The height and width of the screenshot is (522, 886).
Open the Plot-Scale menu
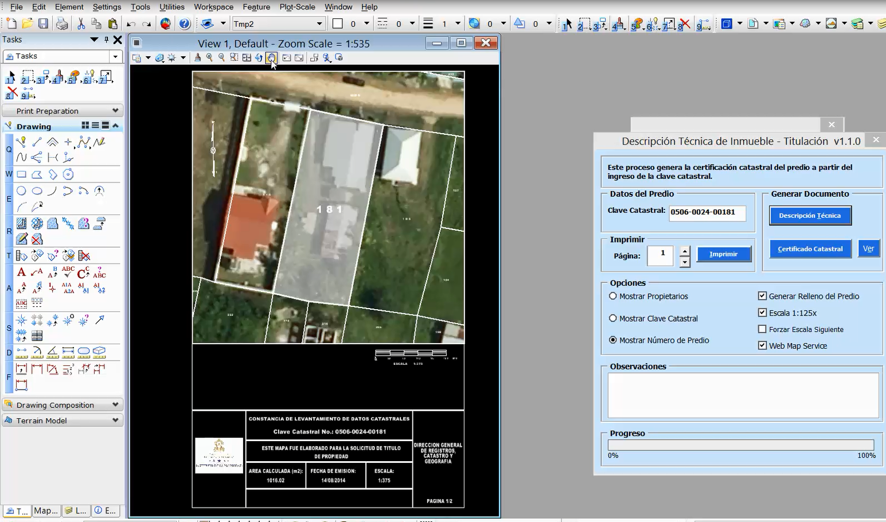297,7
